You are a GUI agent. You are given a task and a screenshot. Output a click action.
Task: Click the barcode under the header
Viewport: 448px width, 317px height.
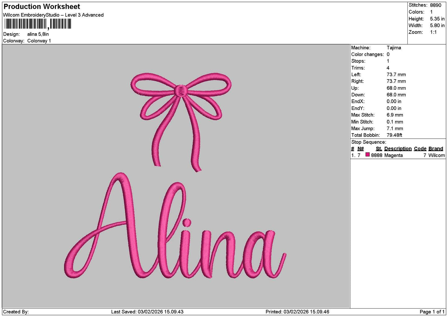click(38, 24)
